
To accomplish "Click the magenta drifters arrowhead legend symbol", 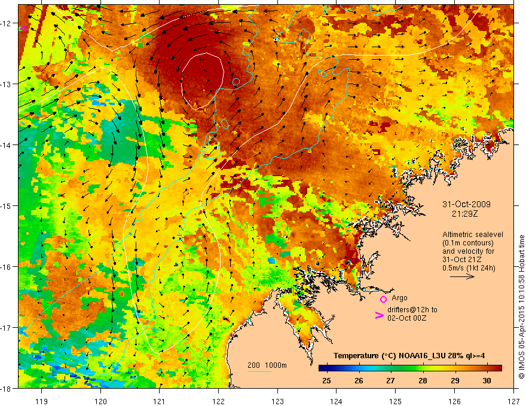I will click(379, 315).
